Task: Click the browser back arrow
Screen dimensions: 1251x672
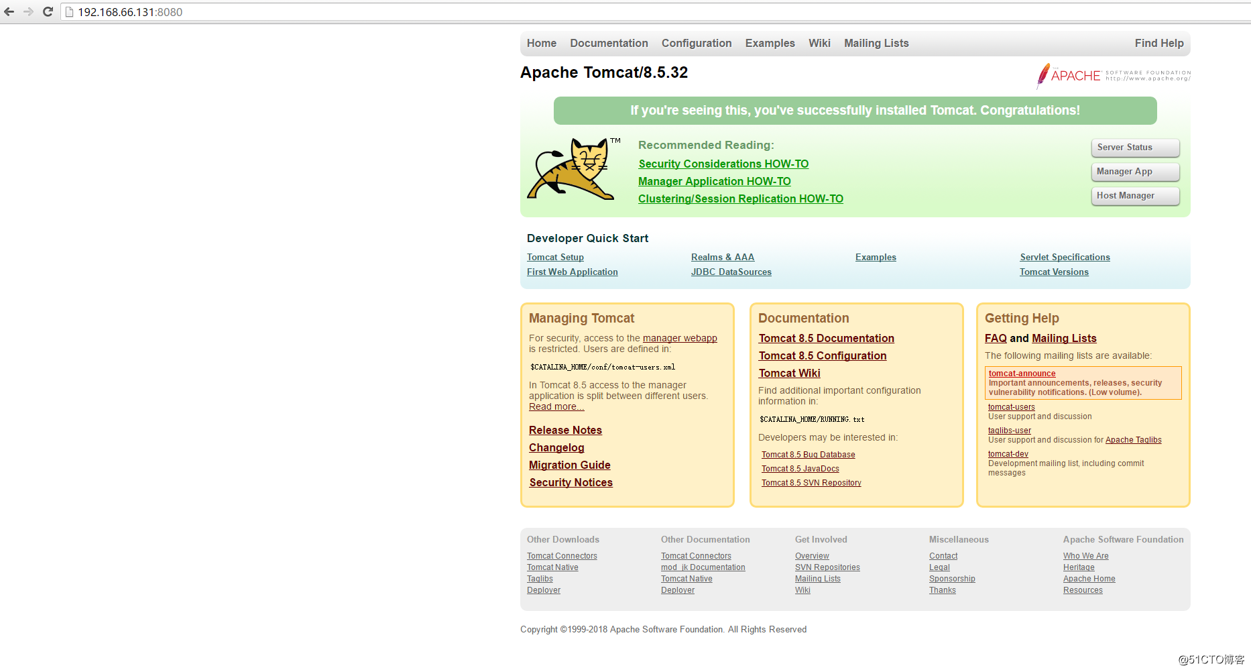Action: click(9, 12)
